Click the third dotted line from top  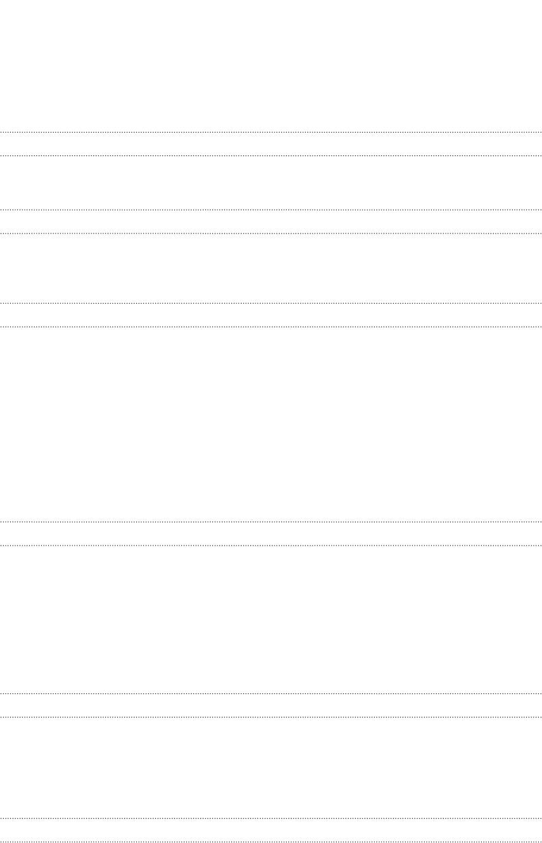pyautogui.click(x=271, y=210)
